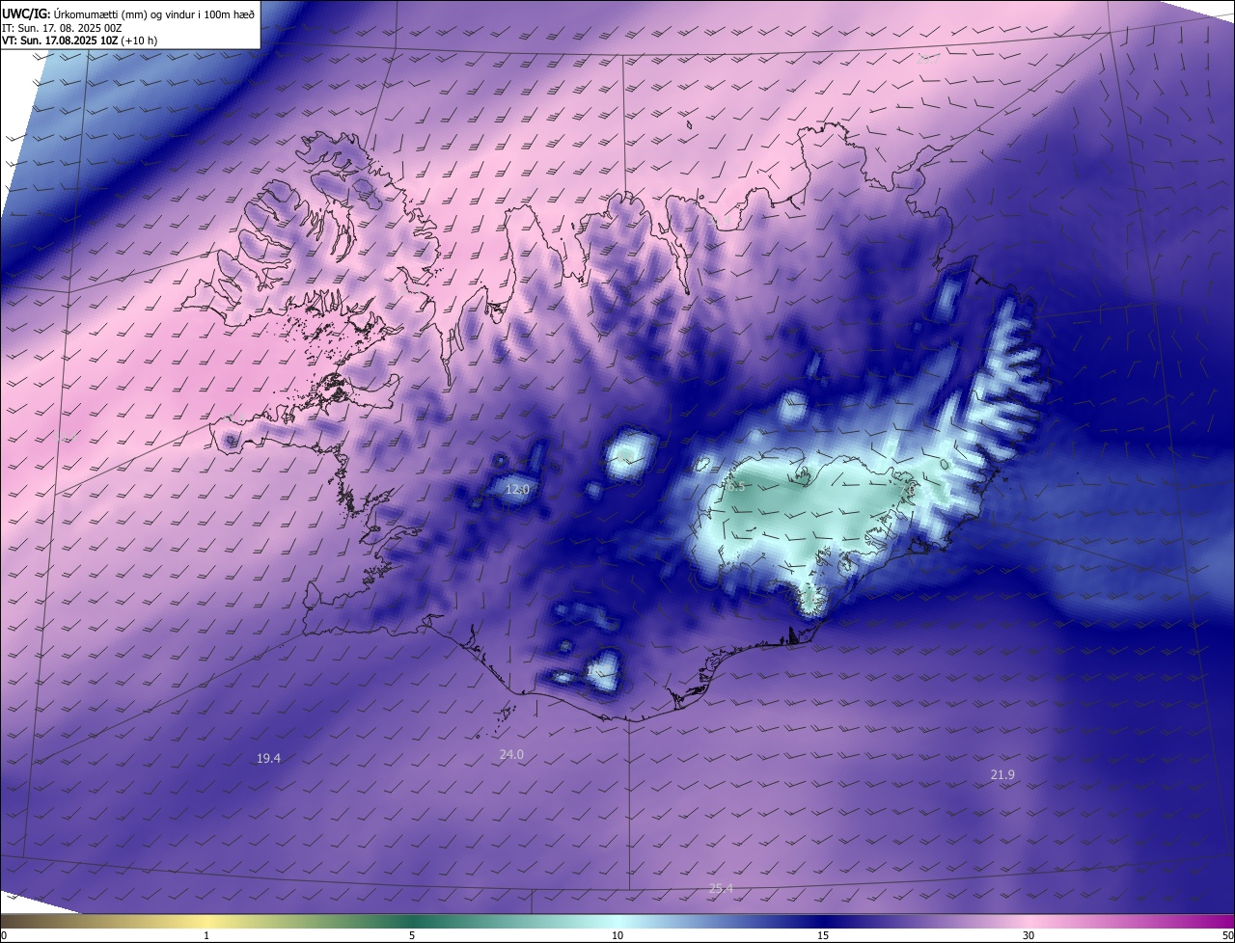This screenshot has width=1235, height=943.
Task: Click the 30 tick on the color scale
Action: click(1029, 936)
